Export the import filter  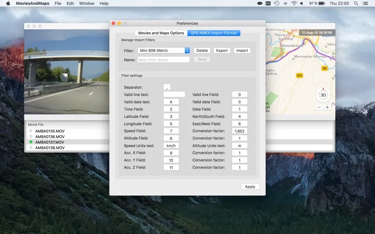coord(222,51)
